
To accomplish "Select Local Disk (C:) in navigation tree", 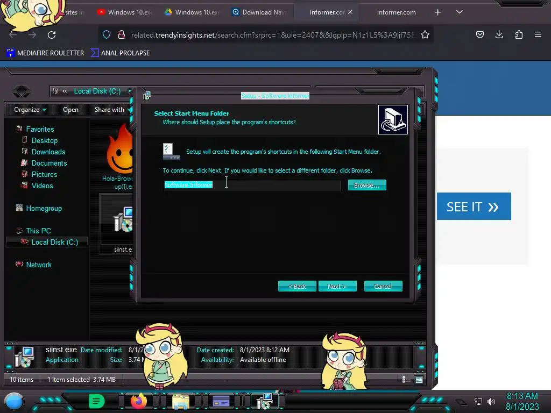I will [54, 242].
